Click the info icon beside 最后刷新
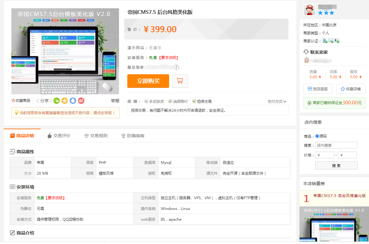The height and width of the screenshot is (244, 369). 177,67
